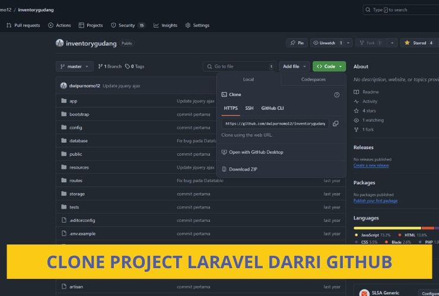Click the tests folder icon

tap(64, 207)
